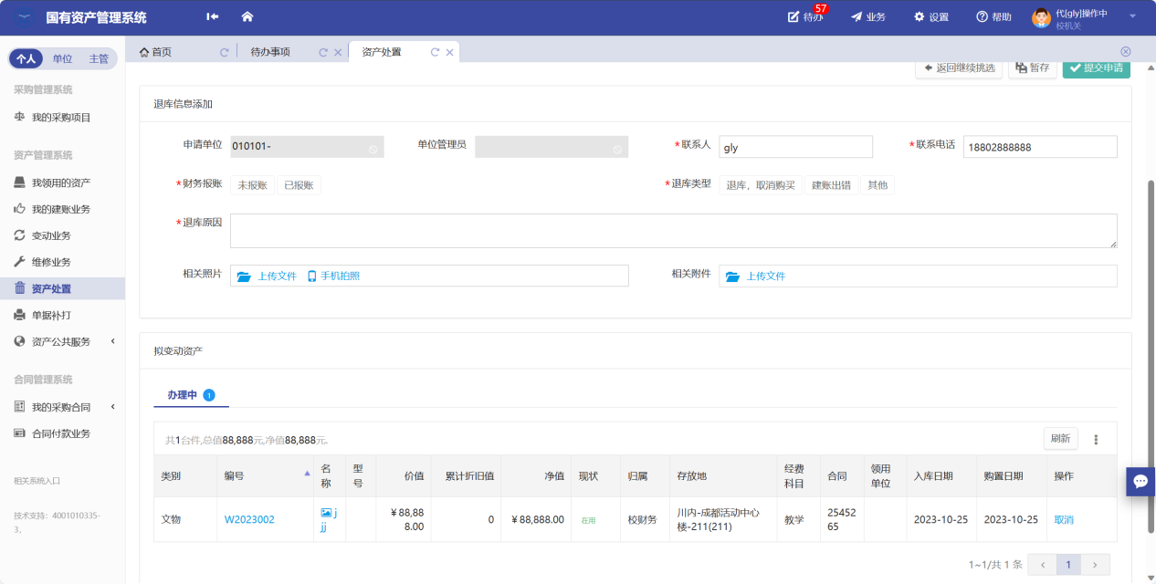Open the 待办 notifications icon
The image size is (1156, 584).
coord(793,16)
